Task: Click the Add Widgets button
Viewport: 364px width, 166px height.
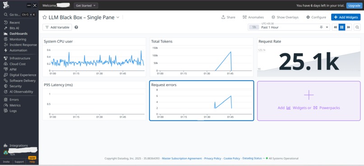Action: pos(345,17)
